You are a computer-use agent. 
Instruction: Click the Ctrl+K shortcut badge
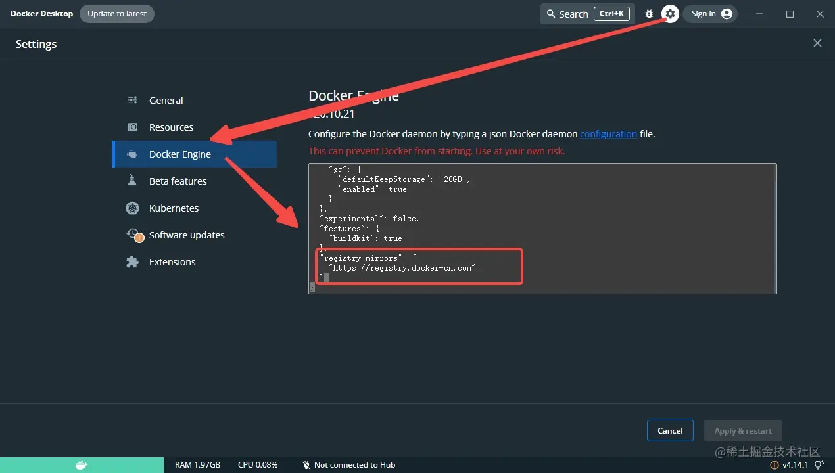(611, 14)
